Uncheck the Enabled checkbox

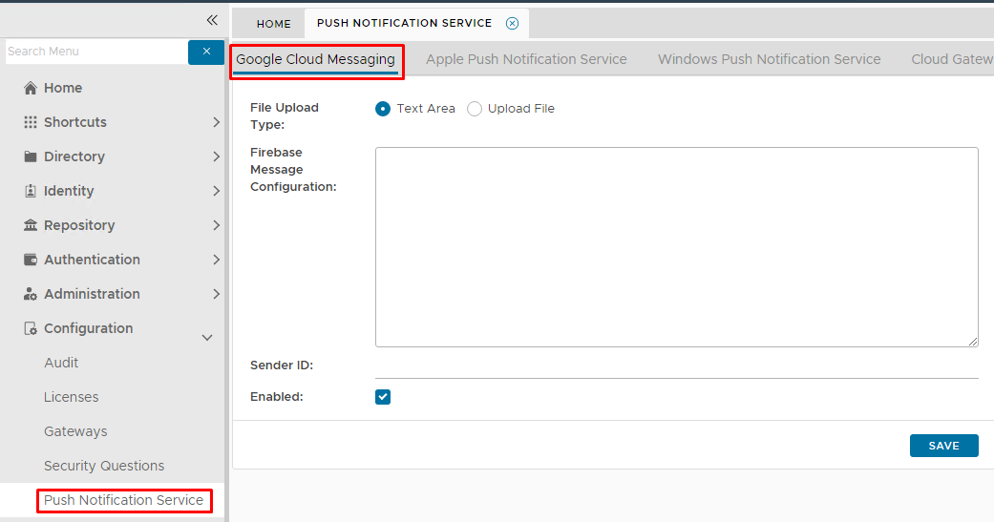pos(383,397)
